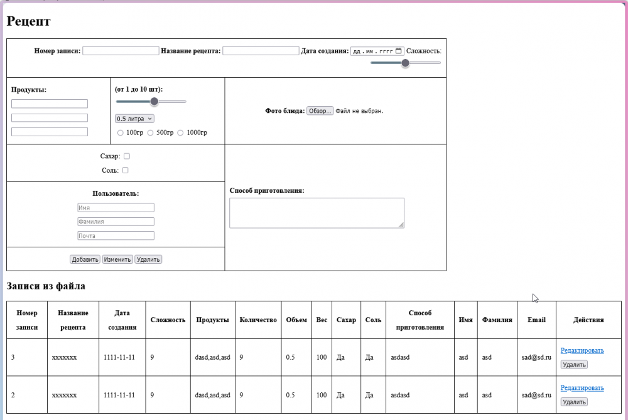The width and height of the screenshot is (628, 420).
Task: Click the product quantity slider handle
Action: click(x=154, y=102)
